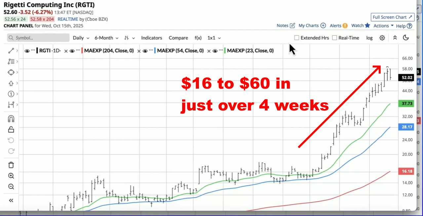Screen dimensions: 423x216
Task: Select the trend line drawing tool
Action: 11,51
